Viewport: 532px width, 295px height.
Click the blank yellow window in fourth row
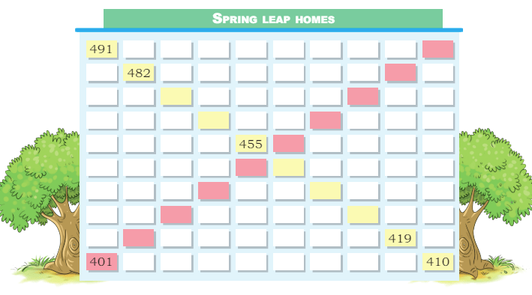[x=213, y=121]
